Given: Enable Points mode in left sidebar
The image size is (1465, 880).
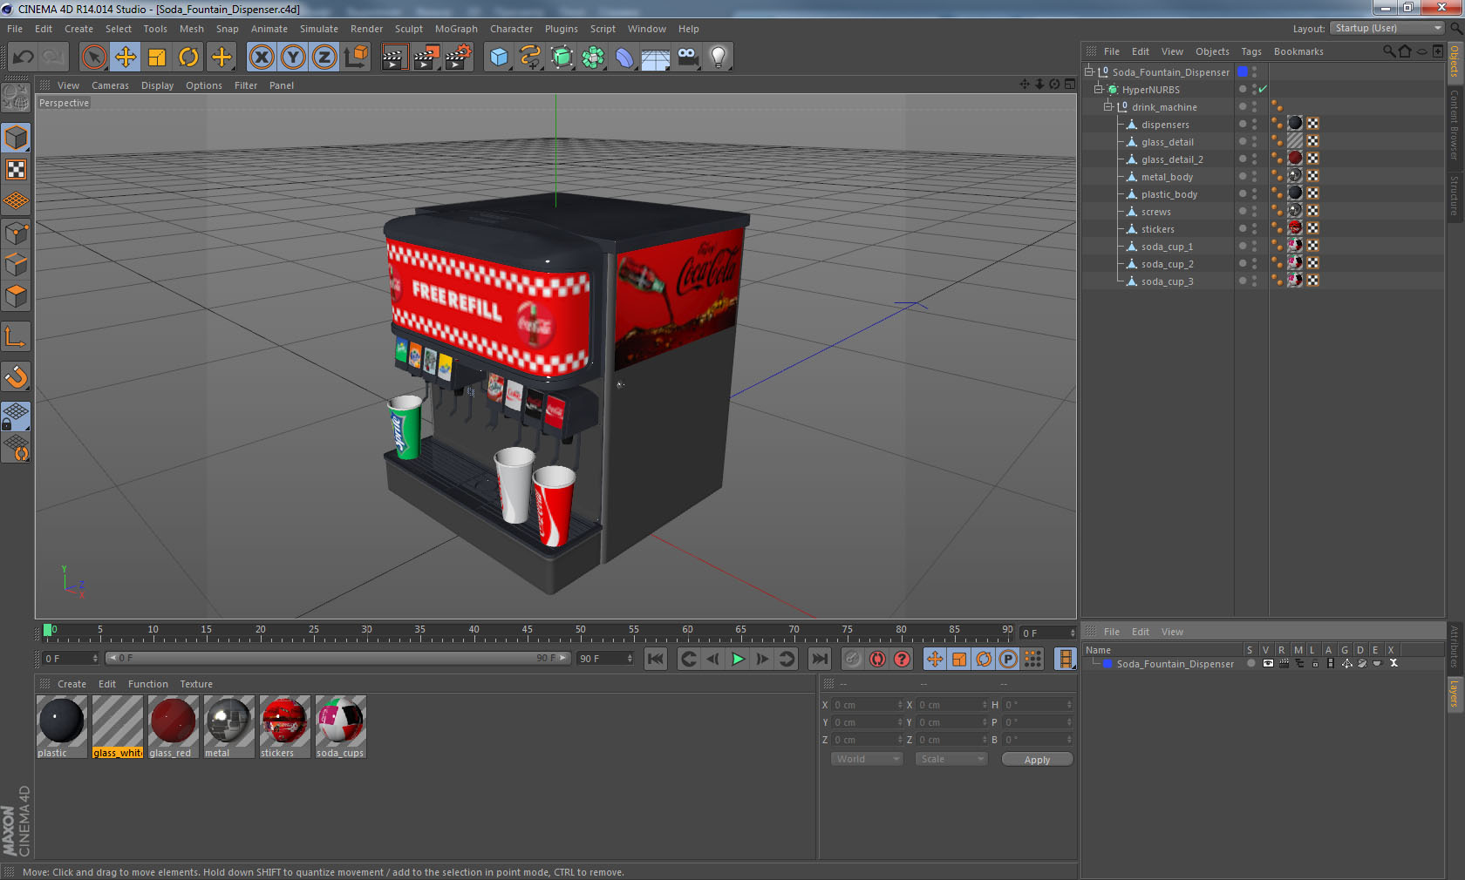Looking at the screenshot, I should click(16, 234).
